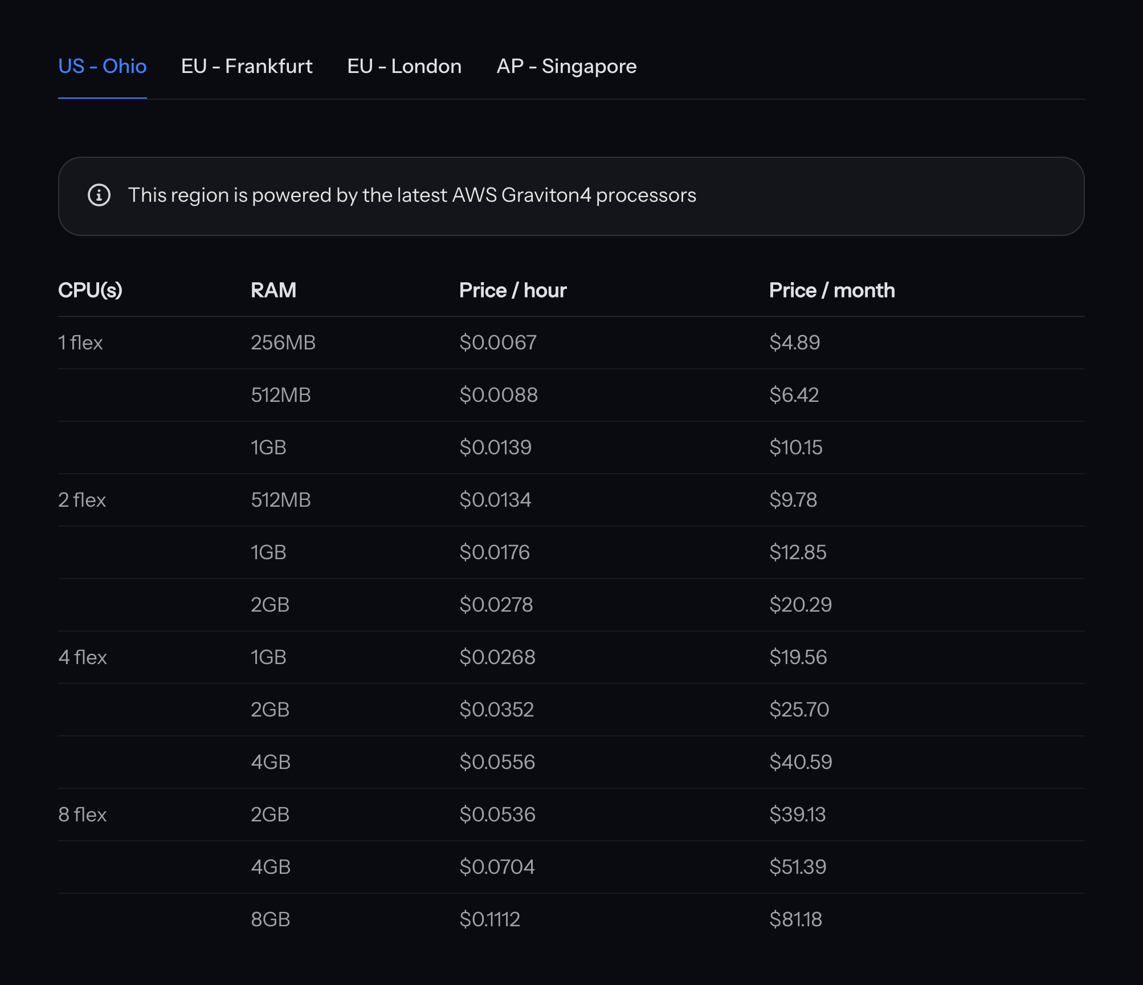This screenshot has height=985, width=1143.
Task: Click the $4.89 monthly price
Action: click(x=794, y=343)
